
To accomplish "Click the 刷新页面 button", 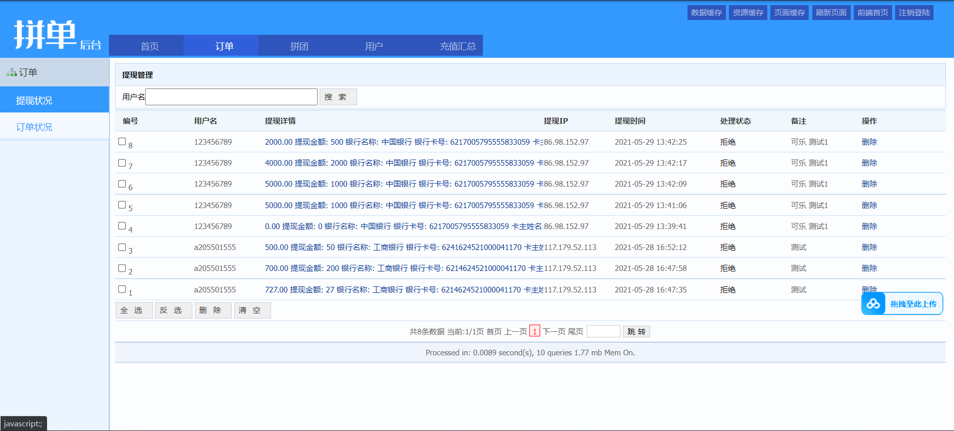I will [x=831, y=12].
